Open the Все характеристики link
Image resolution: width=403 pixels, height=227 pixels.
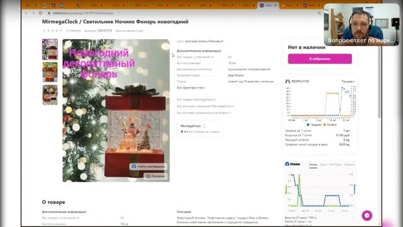(x=190, y=88)
